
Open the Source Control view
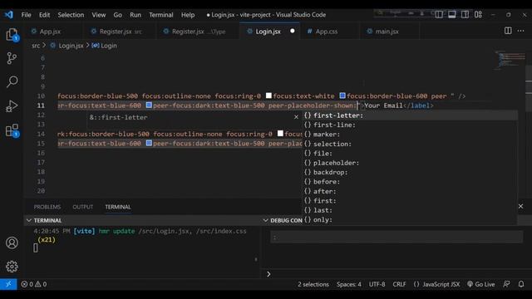point(12,58)
